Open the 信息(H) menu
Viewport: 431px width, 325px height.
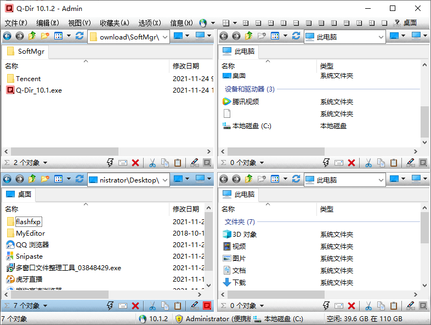click(x=182, y=23)
